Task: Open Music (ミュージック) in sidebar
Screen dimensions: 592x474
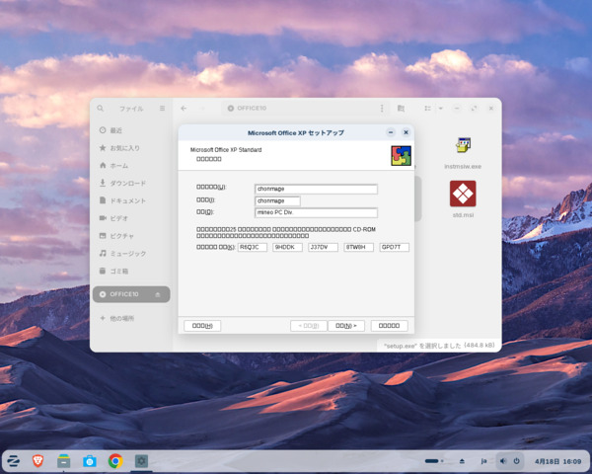Action: pyautogui.click(x=131, y=254)
